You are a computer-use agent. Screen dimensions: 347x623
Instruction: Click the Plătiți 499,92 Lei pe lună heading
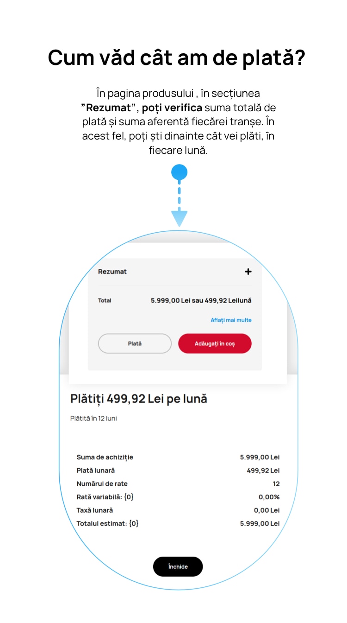click(x=139, y=399)
